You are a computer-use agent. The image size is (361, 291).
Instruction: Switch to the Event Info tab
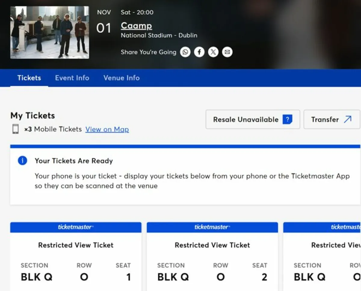(x=72, y=78)
